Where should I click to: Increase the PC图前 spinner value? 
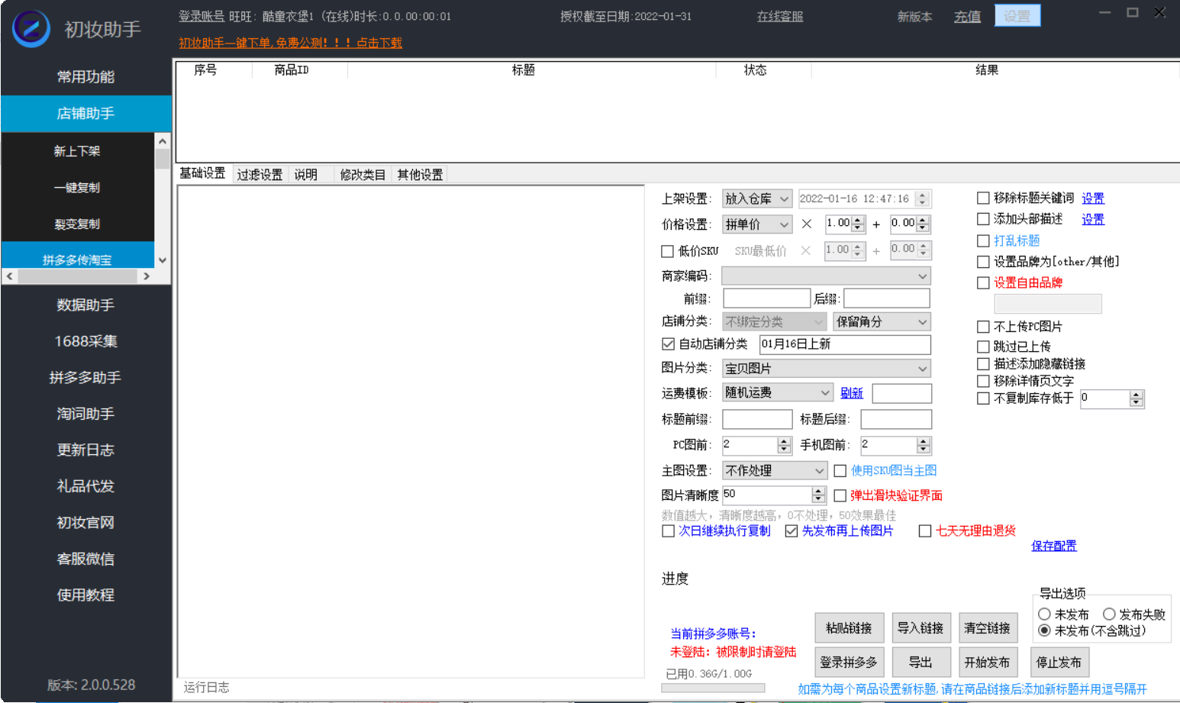(784, 441)
